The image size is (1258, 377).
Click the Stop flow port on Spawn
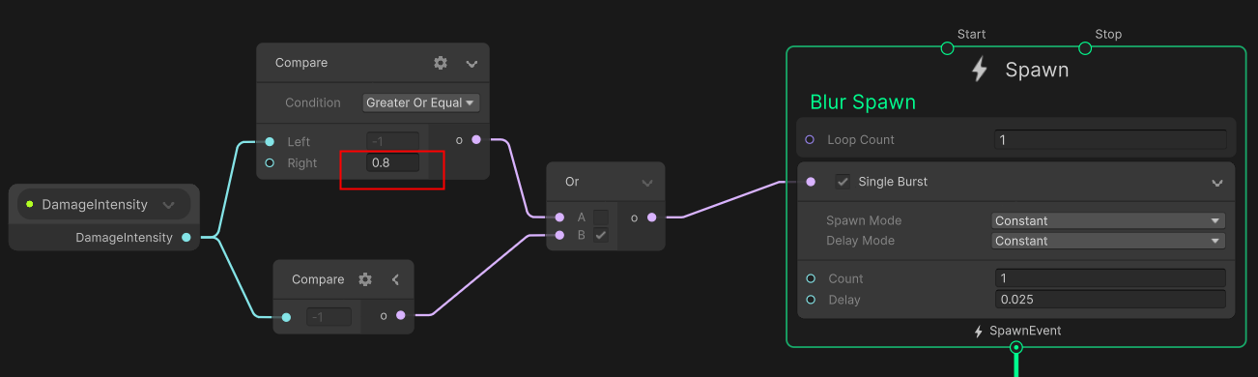1084,48
